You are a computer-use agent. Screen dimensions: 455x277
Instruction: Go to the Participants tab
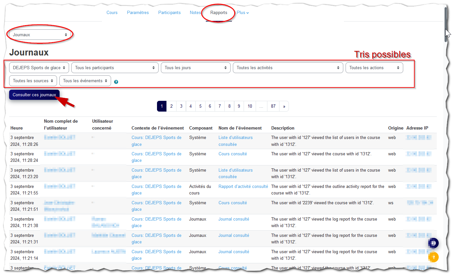(169, 13)
